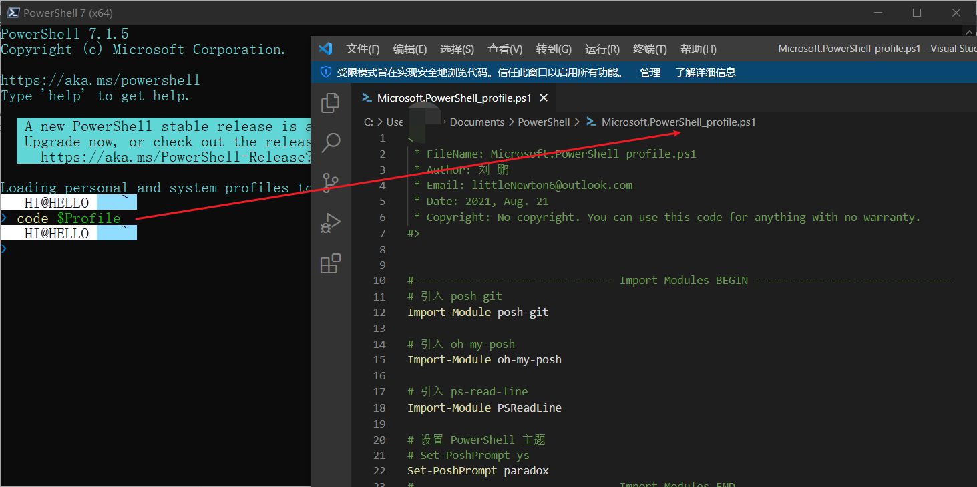Open Source Control view in activity bar
Image resolution: width=977 pixels, height=487 pixels.
[331, 182]
